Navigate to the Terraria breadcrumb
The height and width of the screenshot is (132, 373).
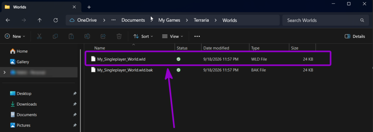point(201,20)
